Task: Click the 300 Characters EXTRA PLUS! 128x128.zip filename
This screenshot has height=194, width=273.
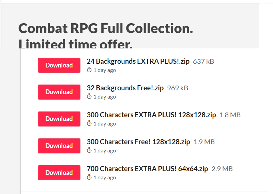Action: click(151, 115)
